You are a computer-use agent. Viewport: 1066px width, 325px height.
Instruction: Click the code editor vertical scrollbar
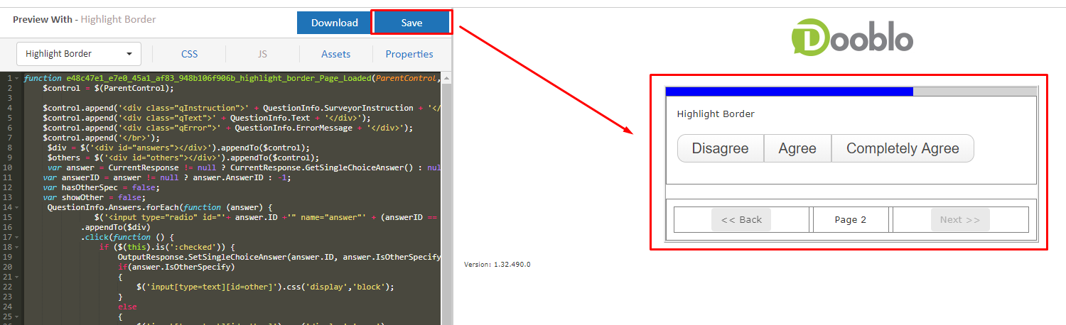tap(446, 199)
